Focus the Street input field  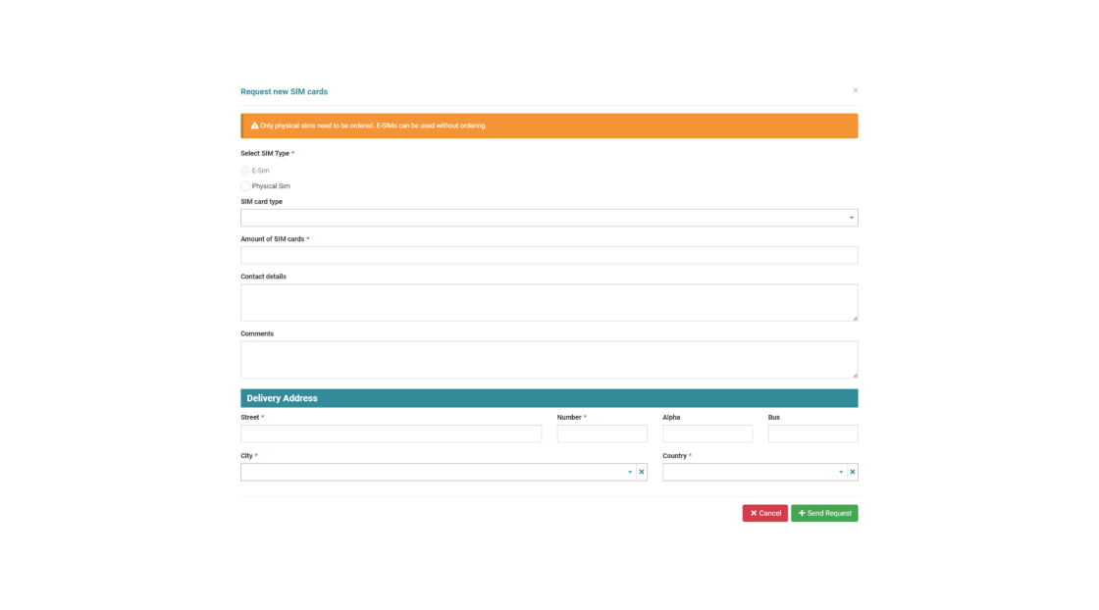coord(392,433)
